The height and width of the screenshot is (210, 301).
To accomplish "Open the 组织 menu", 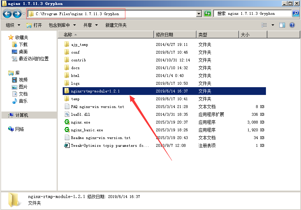I will click(x=13, y=25).
